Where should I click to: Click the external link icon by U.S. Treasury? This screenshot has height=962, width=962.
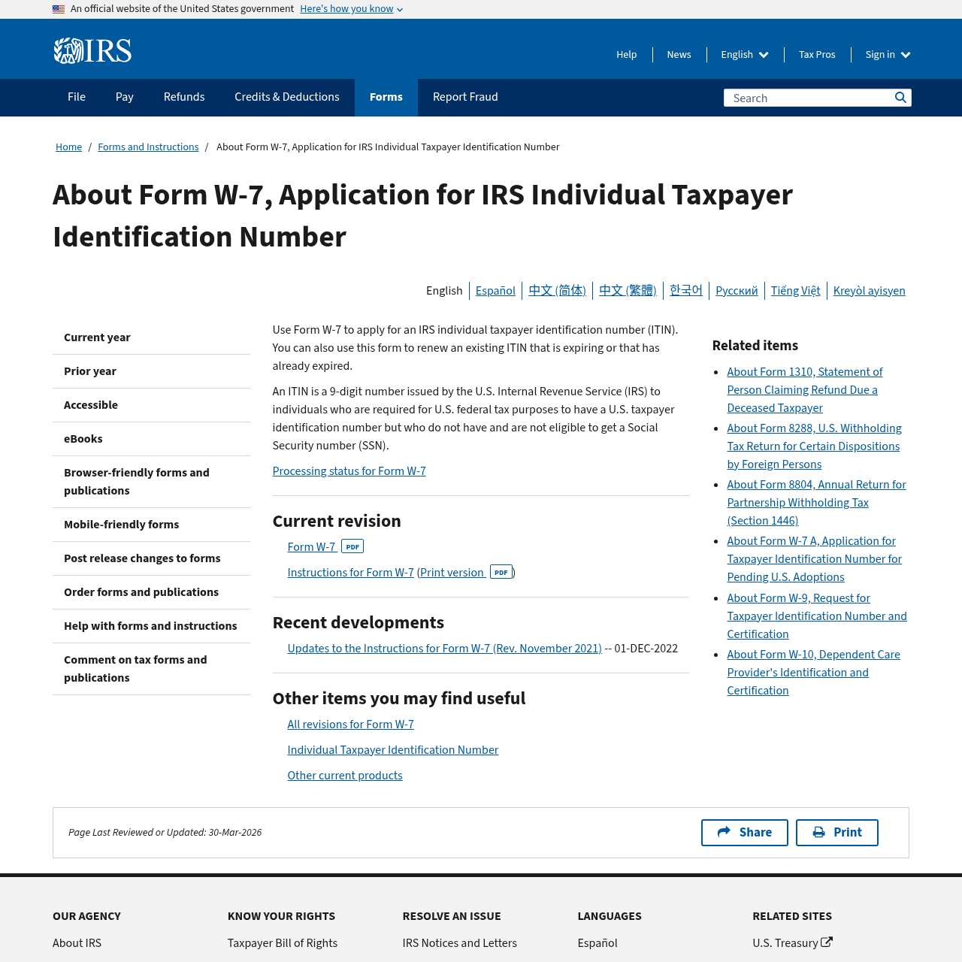827,942
